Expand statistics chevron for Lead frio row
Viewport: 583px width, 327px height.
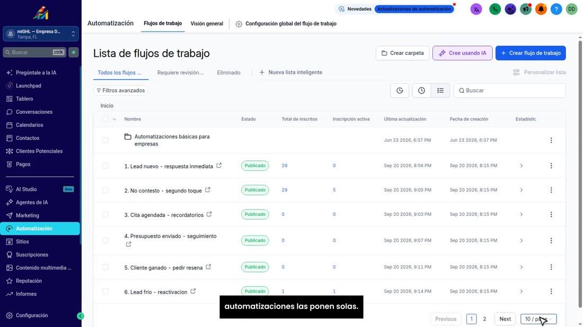tap(522, 292)
